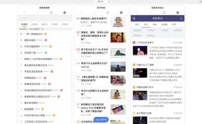Switch to the 话题榜 tab in Weibo

click(34, 24)
